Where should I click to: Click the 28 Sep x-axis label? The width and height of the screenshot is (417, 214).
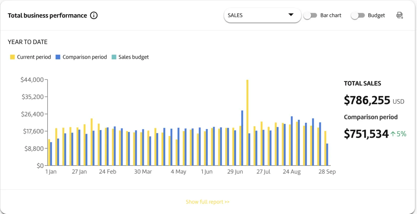click(x=327, y=172)
